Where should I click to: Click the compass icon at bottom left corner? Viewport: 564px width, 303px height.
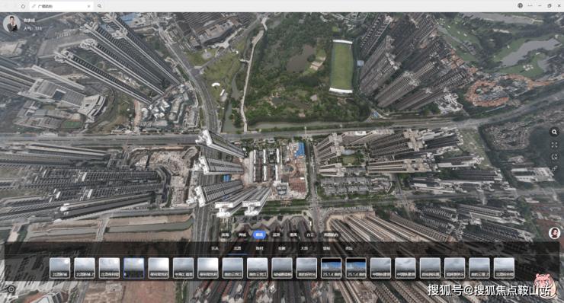11,289
